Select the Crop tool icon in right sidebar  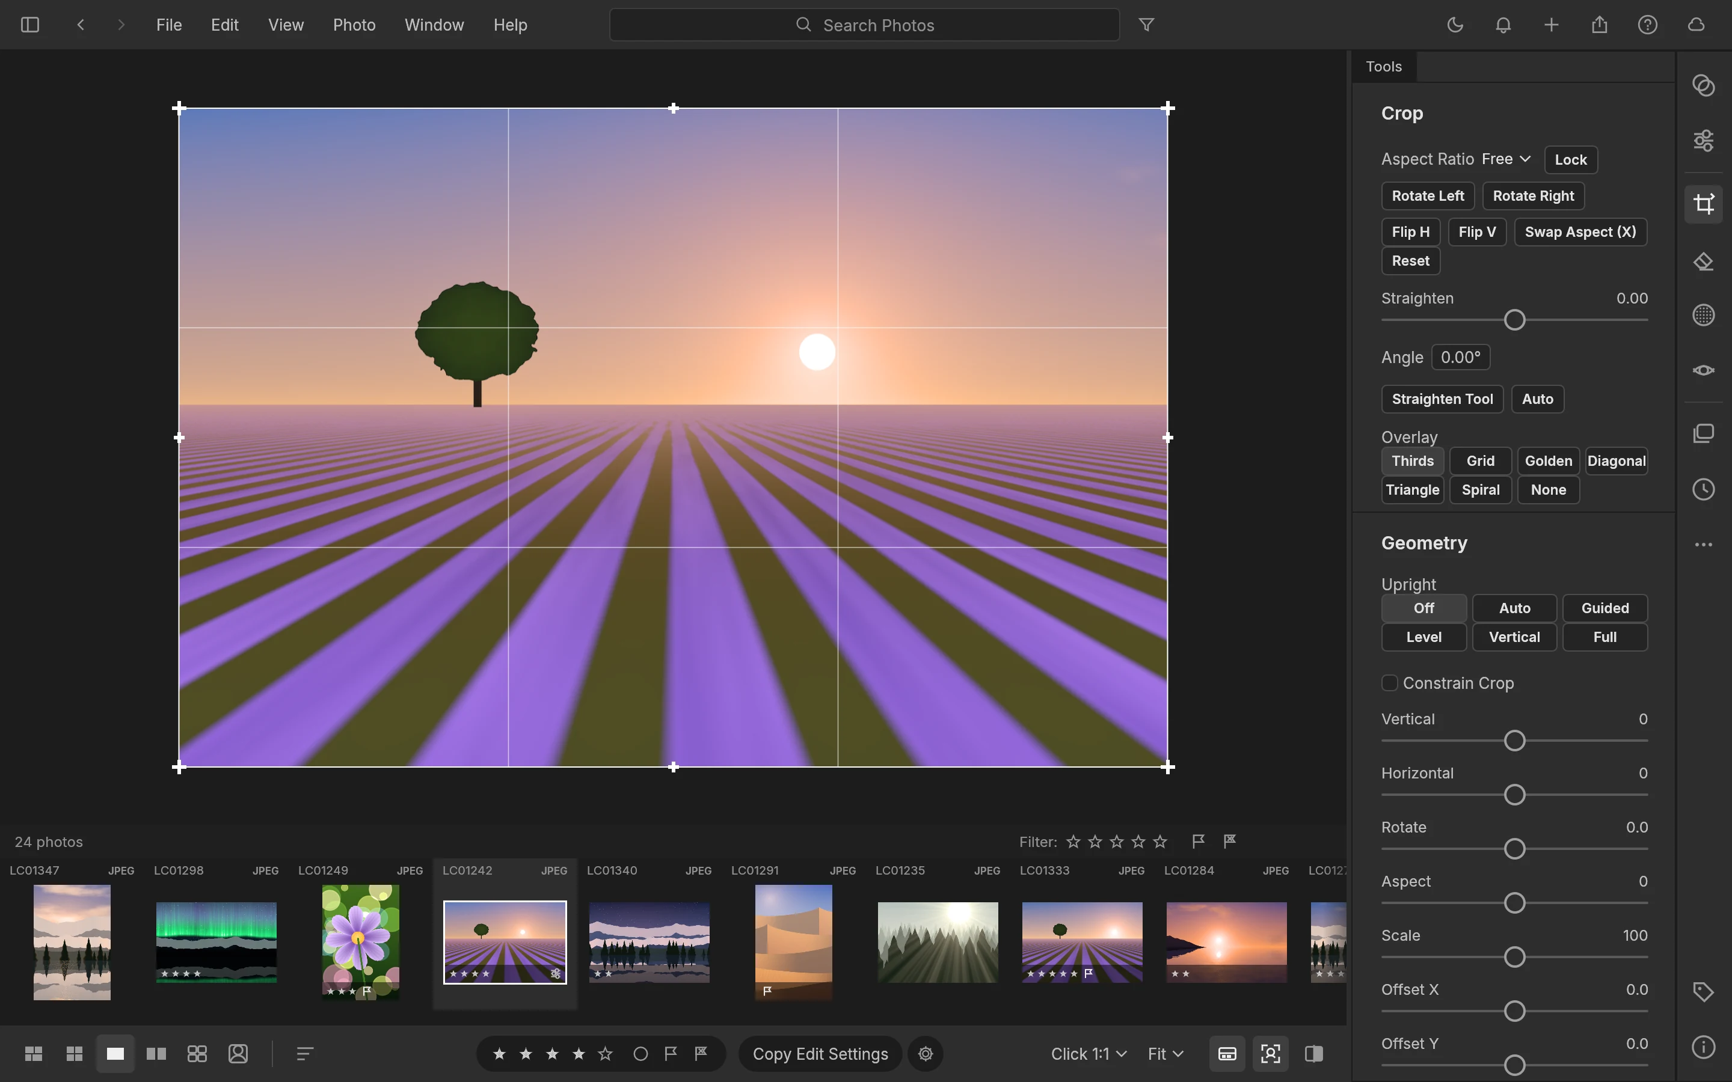tap(1703, 204)
